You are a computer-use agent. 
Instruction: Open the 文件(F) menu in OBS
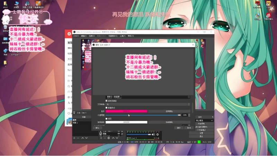click(x=76, y=36)
